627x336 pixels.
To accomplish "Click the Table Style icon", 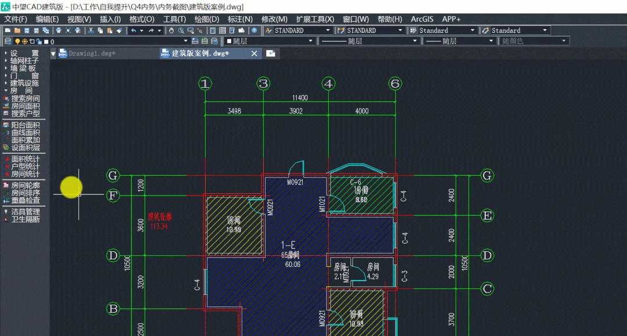I will [414, 30].
